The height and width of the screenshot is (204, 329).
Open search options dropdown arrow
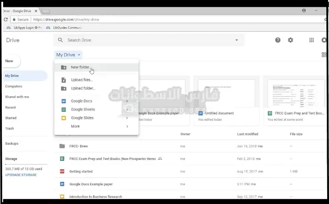tap(237, 40)
